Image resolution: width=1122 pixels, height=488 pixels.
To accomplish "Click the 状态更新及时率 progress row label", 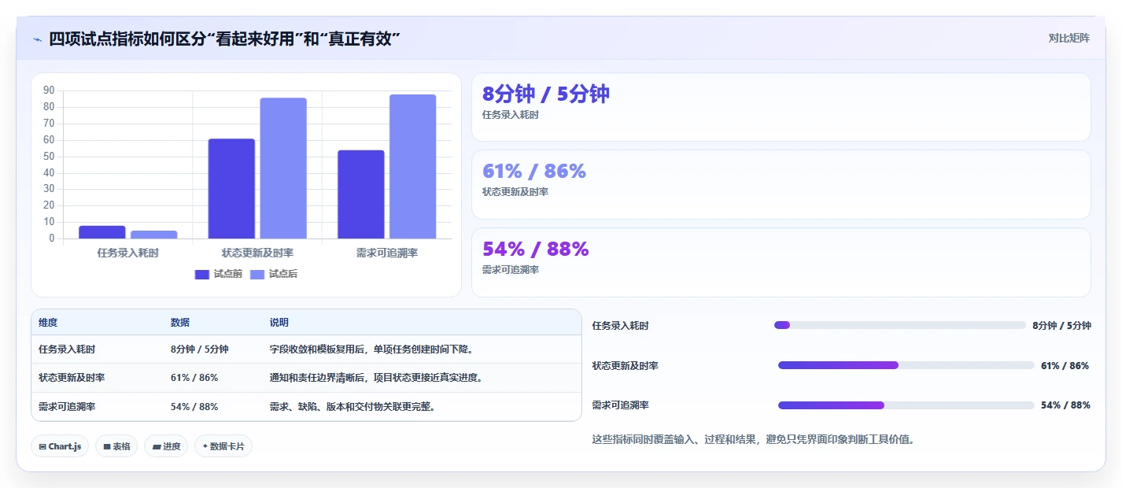I will [x=626, y=365].
